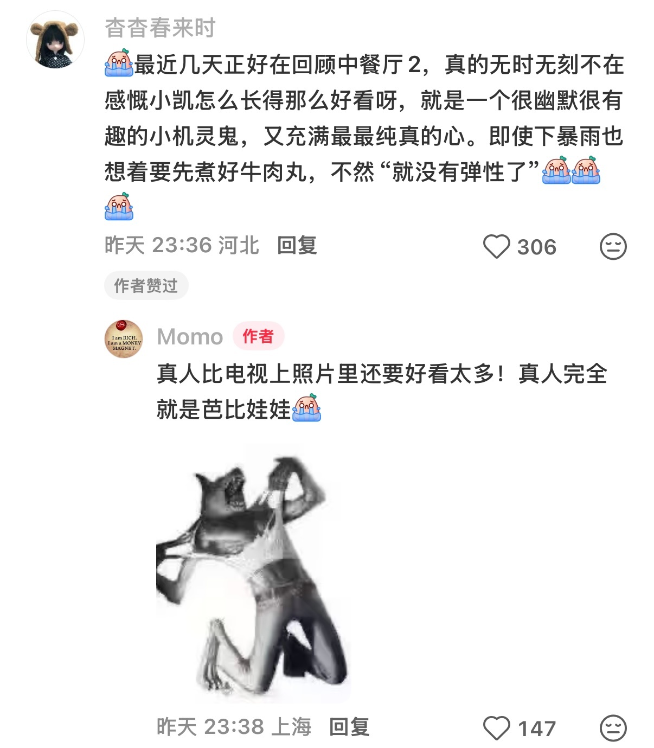Tap the timestamp 昨天 23:38 上海
The height and width of the screenshot is (748, 654).
tap(234, 727)
